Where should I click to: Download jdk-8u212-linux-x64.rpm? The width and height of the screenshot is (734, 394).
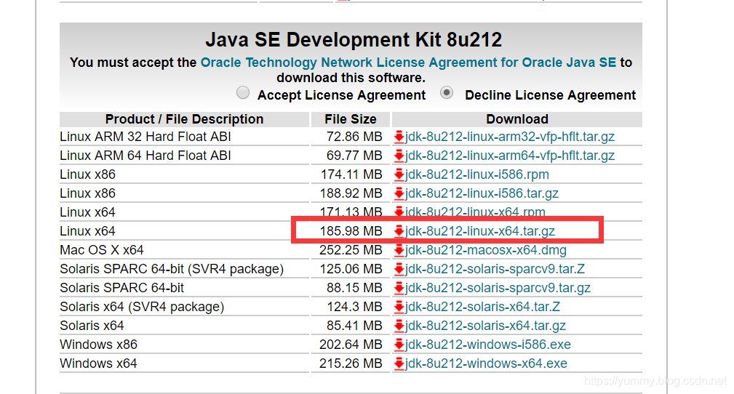pos(475,212)
